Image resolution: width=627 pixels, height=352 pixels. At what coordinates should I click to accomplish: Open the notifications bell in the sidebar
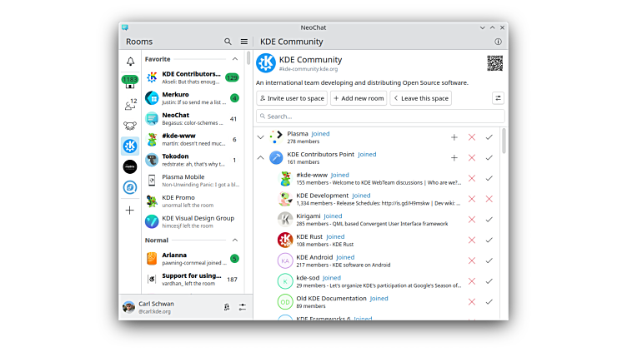pyautogui.click(x=130, y=62)
